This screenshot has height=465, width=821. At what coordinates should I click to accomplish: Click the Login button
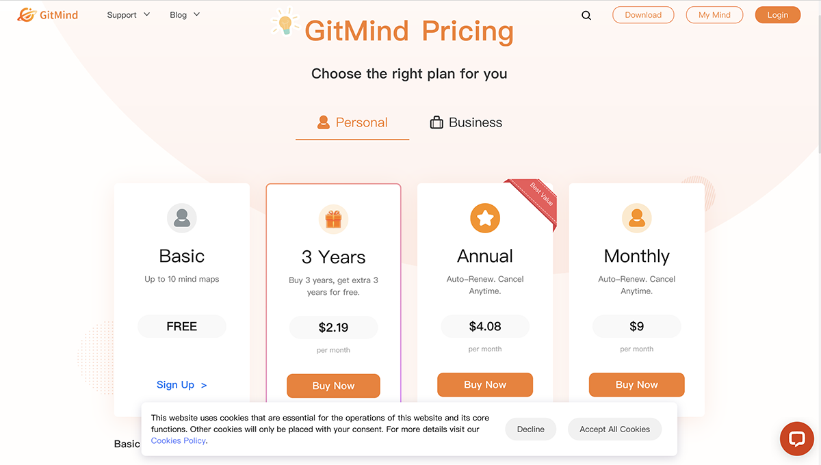(x=777, y=14)
